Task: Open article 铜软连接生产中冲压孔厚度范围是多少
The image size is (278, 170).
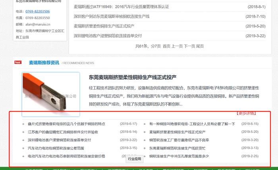Action: point(179,156)
